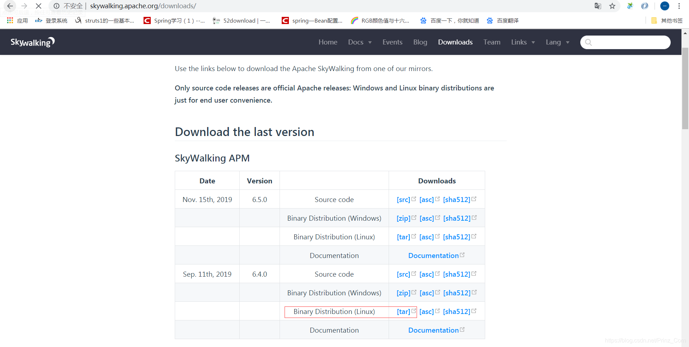The height and width of the screenshot is (347, 689).
Task: Select the Downloads nav item
Action: pos(455,42)
